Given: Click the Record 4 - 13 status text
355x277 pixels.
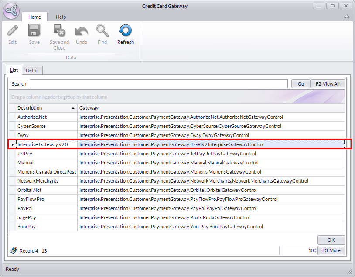Looking at the screenshot, I should (x=33, y=251).
